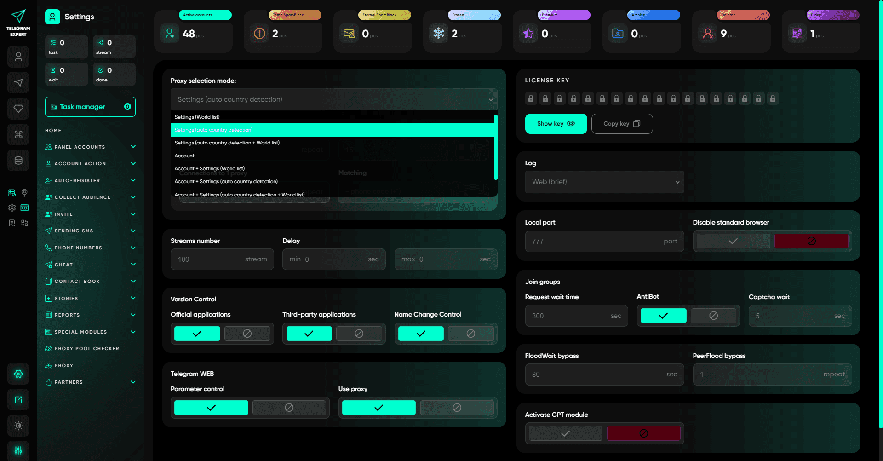883x461 pixels.
Task: Open the command key icon in sidebar
Action: 18,134
